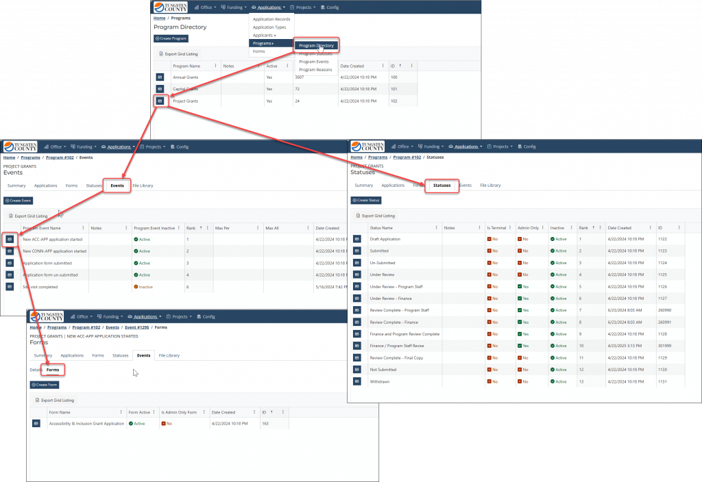Click Accessibility & Inclusion Grant Application form name
The width and height of the screenshot is (702, 482).
(86, 423)
